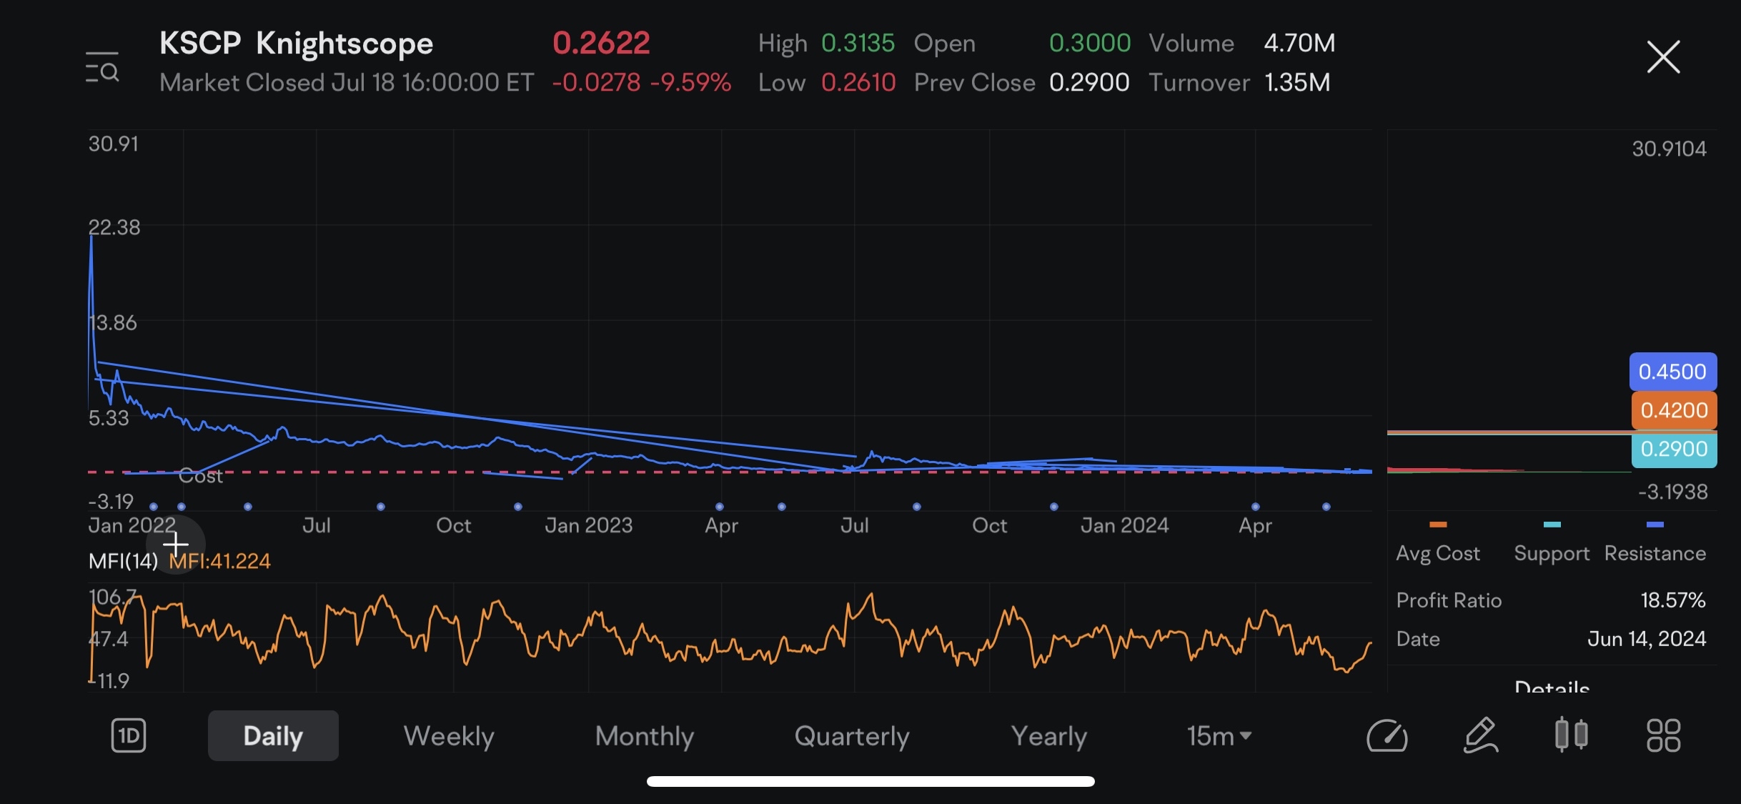This screenshot has width=1741, height=804.
Task: Open the 15m interval dropdown
Action: pos(1219,735)
